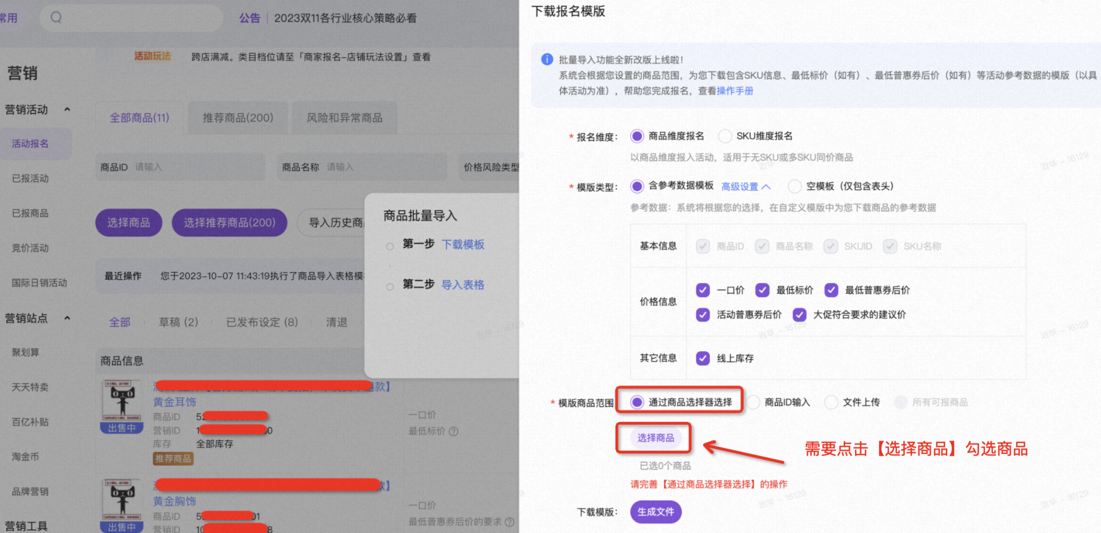This screenshot has height=533, width=1101.
Task: Show the 已发布设定 (8) status tab
Action: pos(262,322)
